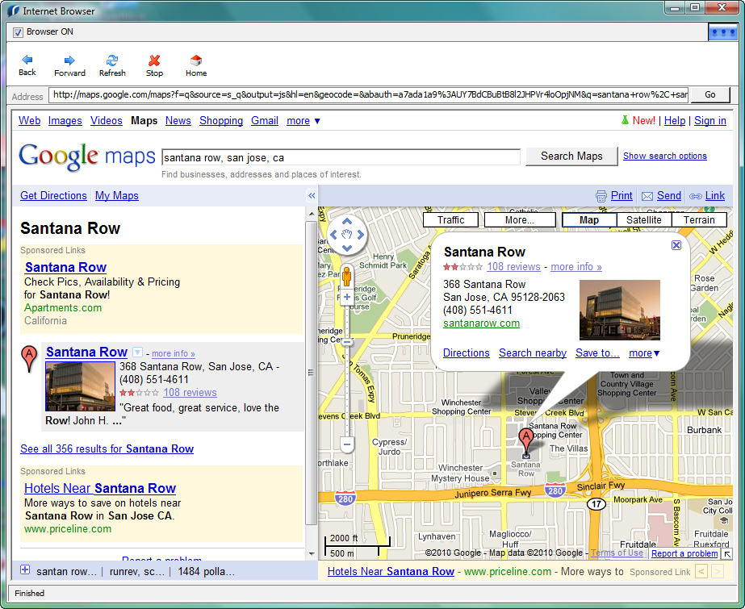Viewport: 745px width, 609px height.
Task: Open 108 reviews in info bubble
Action: 513,267
